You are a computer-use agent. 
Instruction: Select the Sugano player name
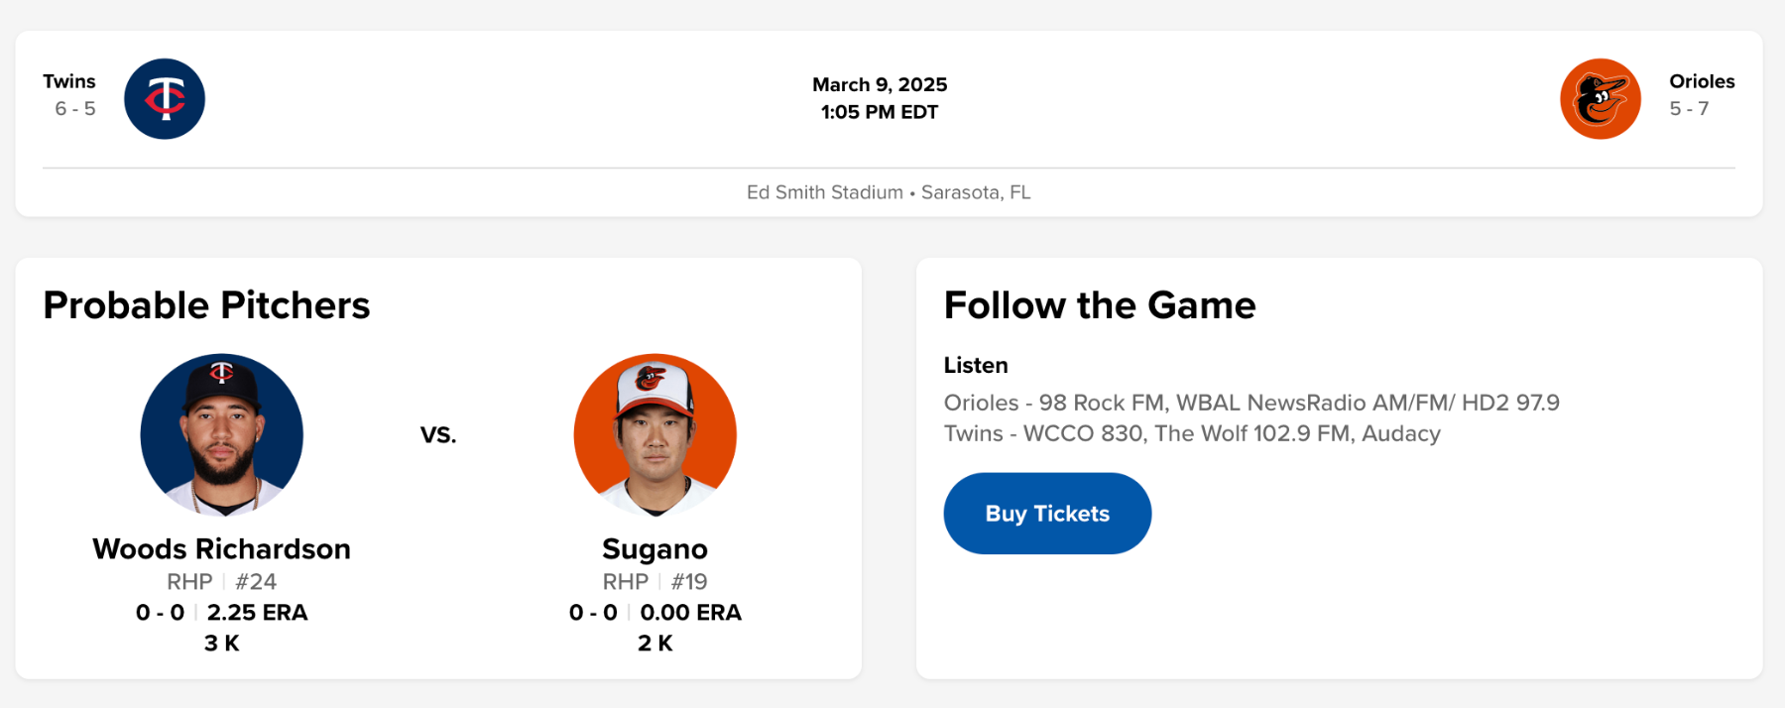[654, 548]
